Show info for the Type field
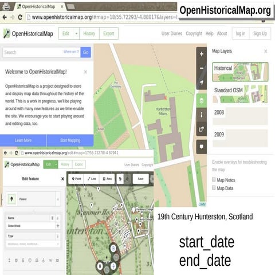Image resolution: width=275 pixels, height=275 pixels. [x=58, y=236]
